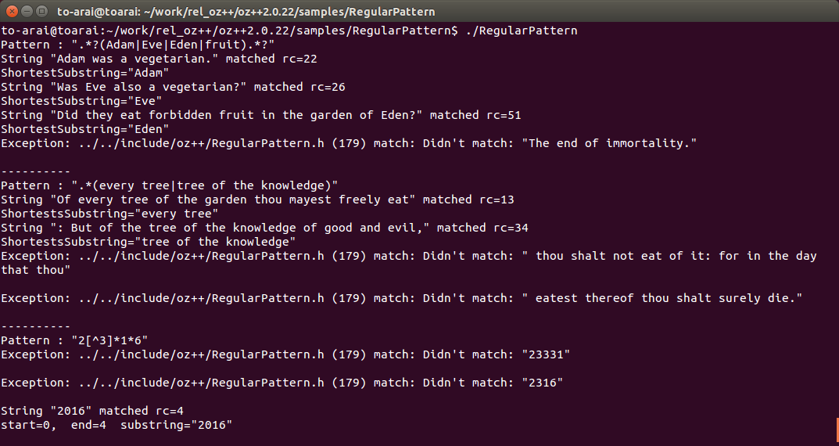Click the orange scrollbar thumb at right edge
Image resolution: width=839 pixels, height=446 pixels.
(x=837, y=428)
